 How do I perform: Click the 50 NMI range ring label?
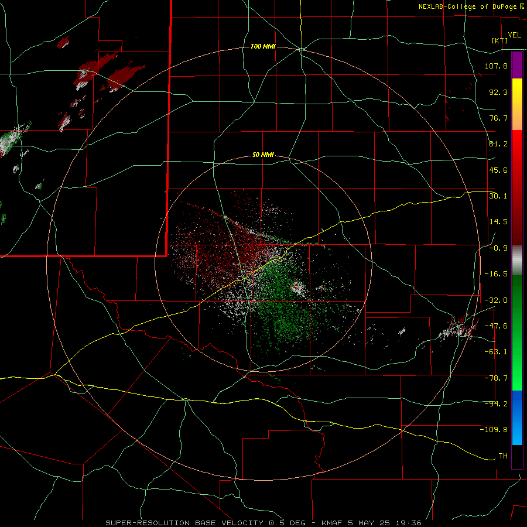click(x=263, y=155)
